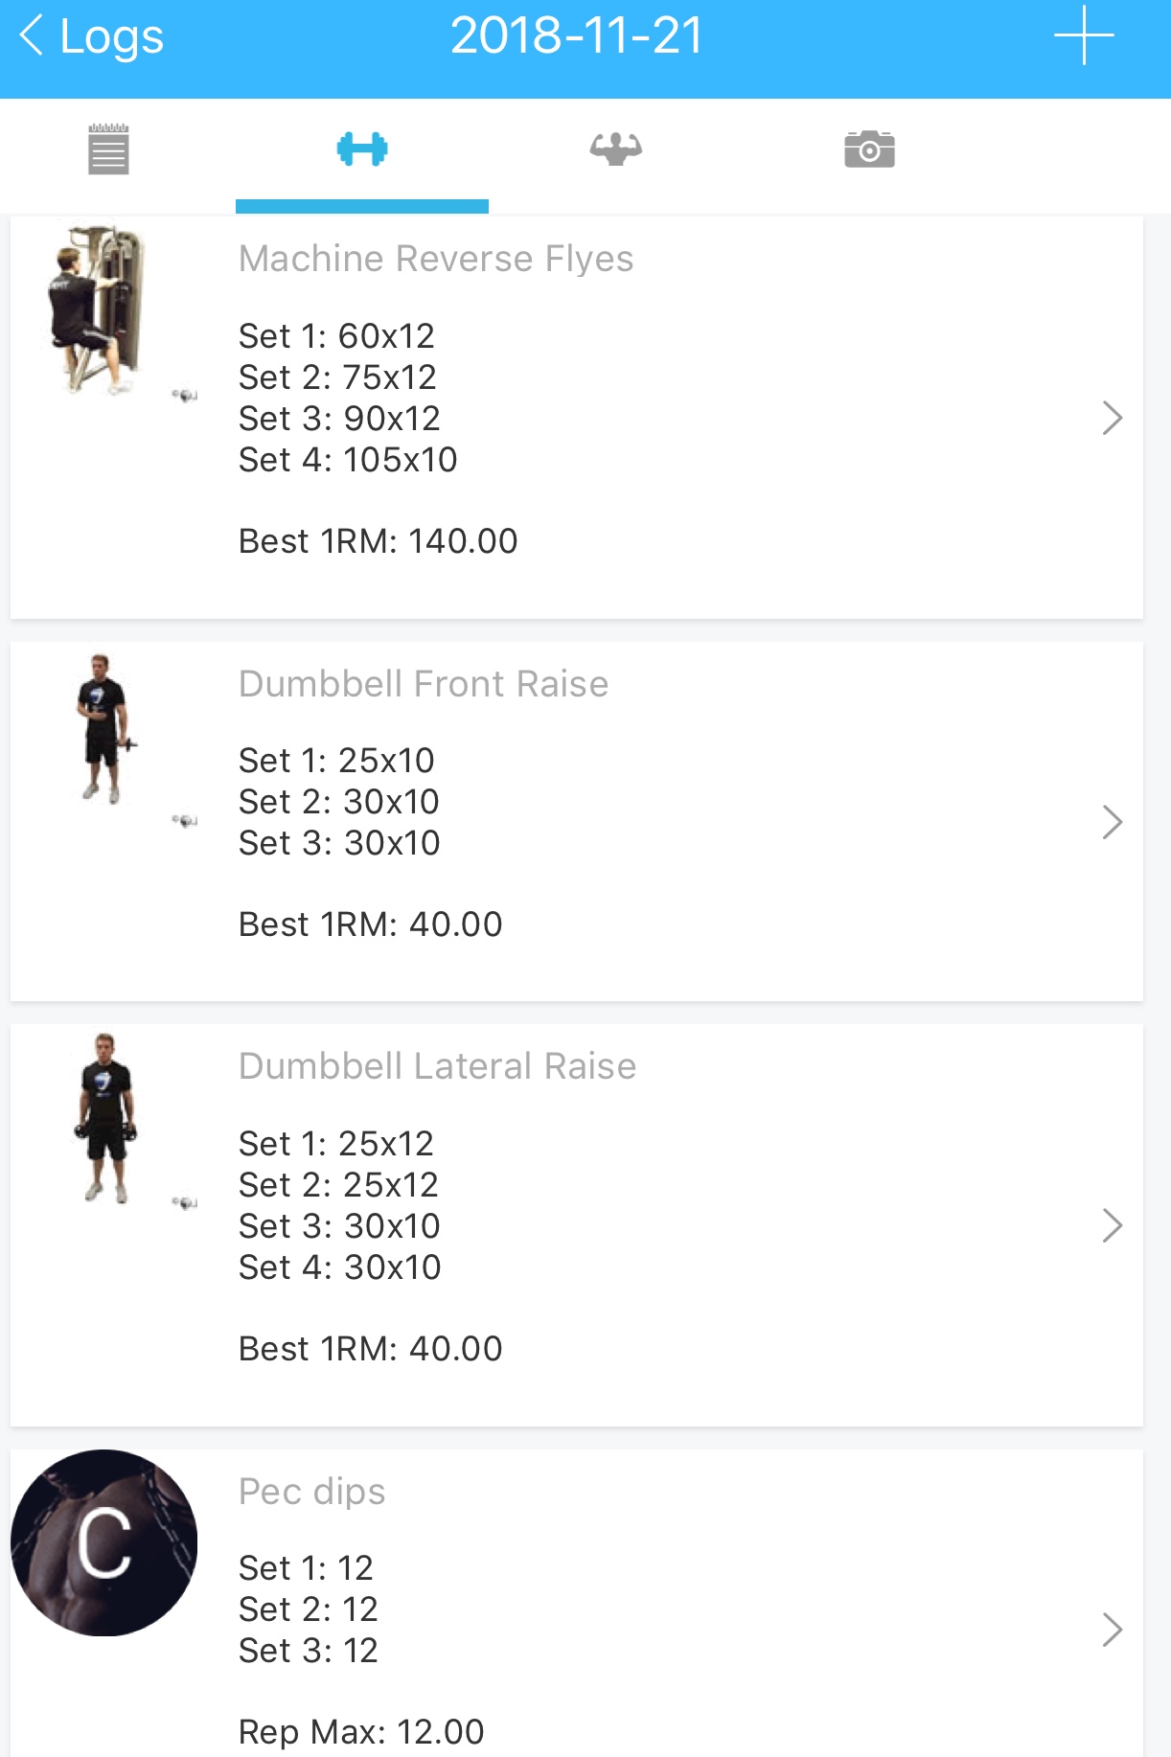Open Pec dips details chevron
This screenshot has height=1757, width=1171.
point(1112,1630)
